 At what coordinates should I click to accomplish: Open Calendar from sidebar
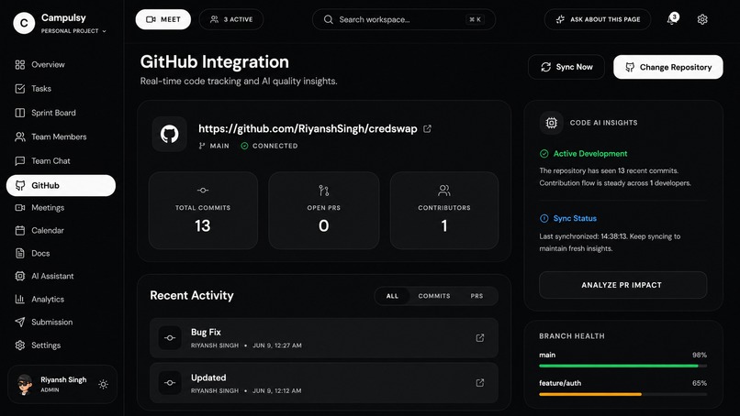click(x=39, y=230)
